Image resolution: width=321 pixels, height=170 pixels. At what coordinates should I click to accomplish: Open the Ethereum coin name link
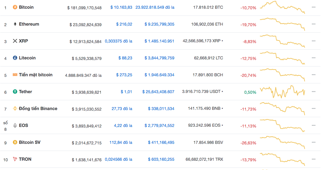[29, 24]
